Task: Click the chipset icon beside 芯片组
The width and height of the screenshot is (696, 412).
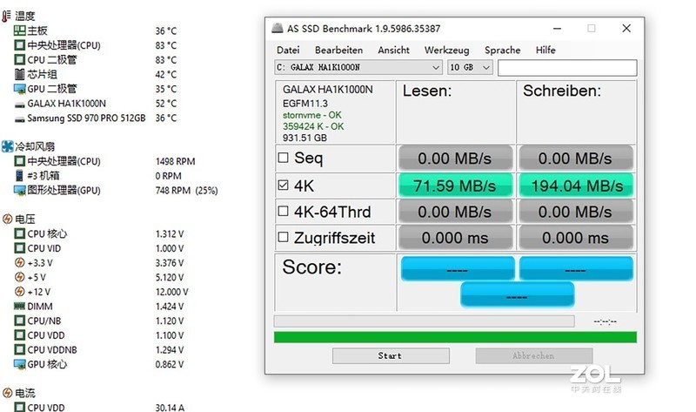Action: click(x=19, y=74)
